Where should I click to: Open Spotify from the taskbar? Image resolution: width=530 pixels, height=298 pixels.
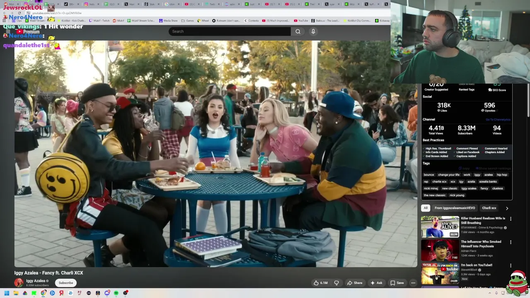coord(116,293)
